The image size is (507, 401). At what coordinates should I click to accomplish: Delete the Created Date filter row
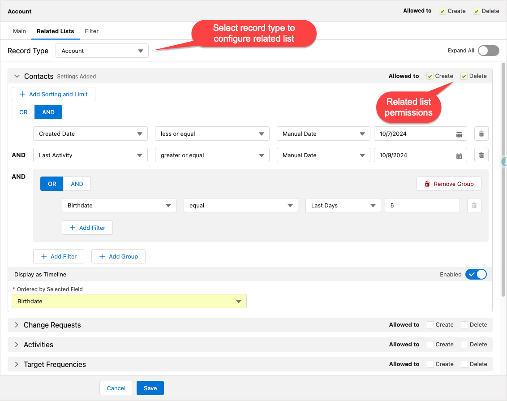pos(481,134)
